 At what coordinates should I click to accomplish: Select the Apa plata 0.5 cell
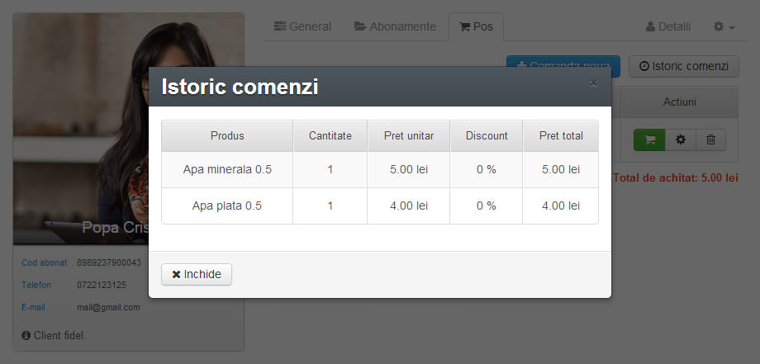click(x=227, y=206)
